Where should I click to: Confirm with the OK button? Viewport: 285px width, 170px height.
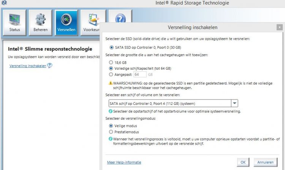point(243,162)
